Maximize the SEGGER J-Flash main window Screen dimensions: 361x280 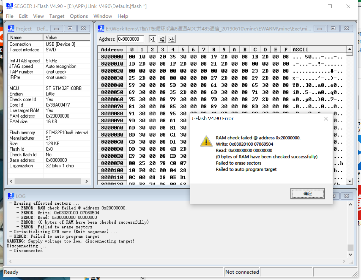[330, 6]
